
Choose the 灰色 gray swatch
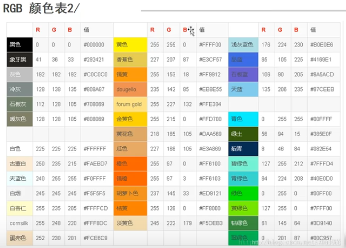pyautogui.click(x=20, y=75)
